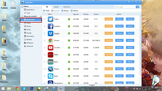Click the Search apps input field
Screen dimensions: 162x91
tap(125, 7)
